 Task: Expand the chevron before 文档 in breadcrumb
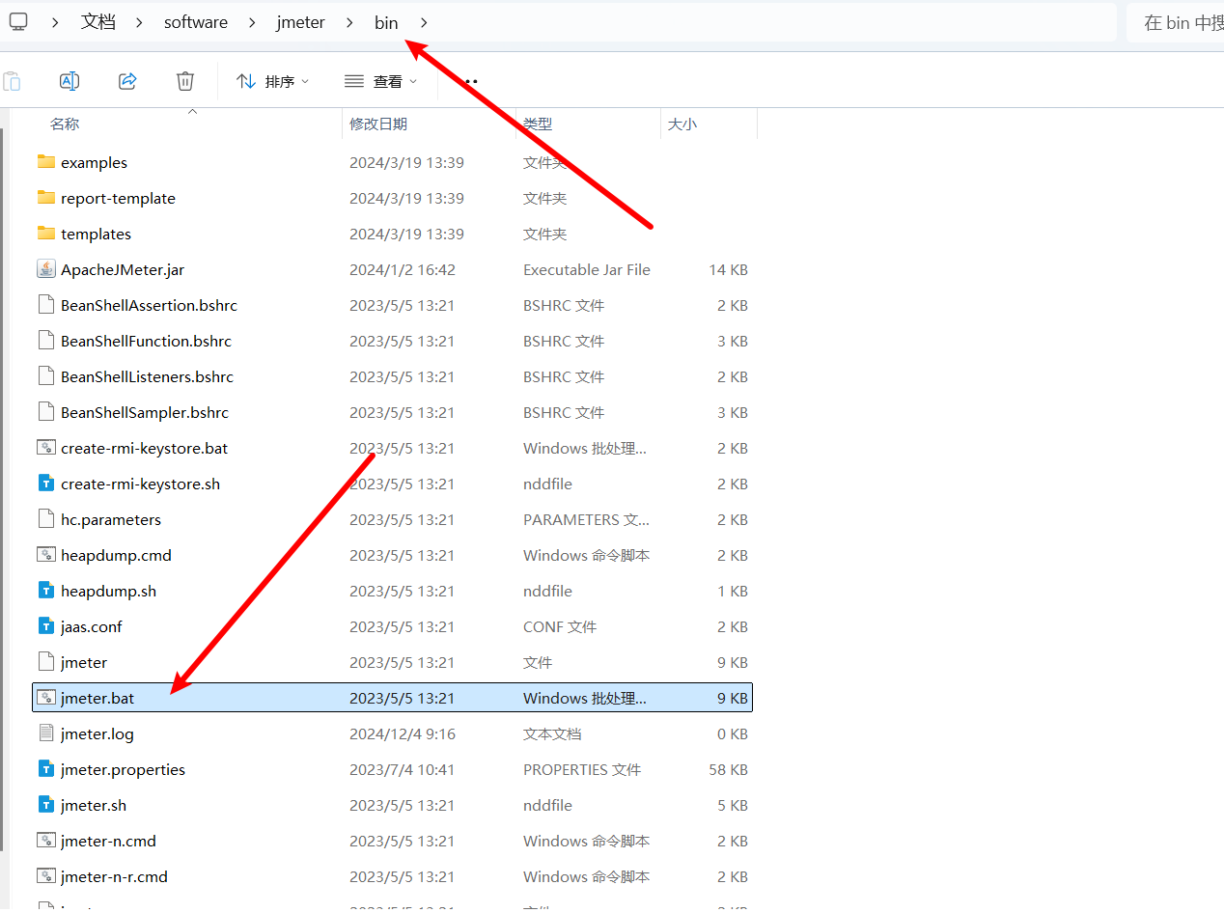56,22
